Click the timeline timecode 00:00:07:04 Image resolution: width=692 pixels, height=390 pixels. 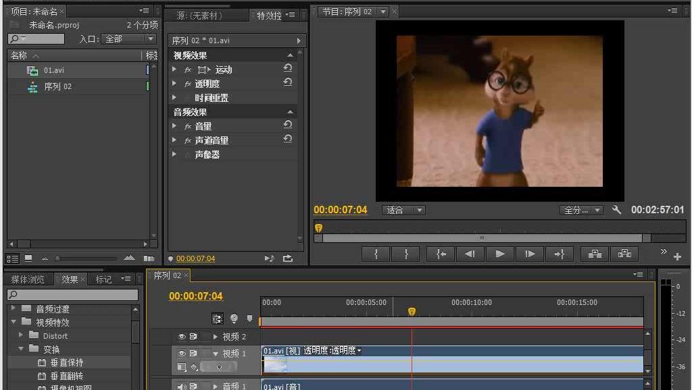coord(195,296)
